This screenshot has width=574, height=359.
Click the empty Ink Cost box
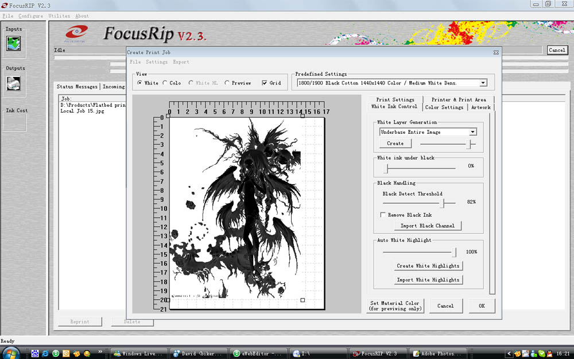coord(14,122)
